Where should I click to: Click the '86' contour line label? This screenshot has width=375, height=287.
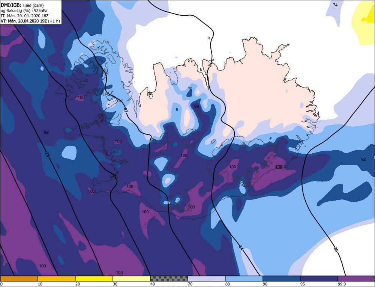pyautogui.click(x=336, y=249)
